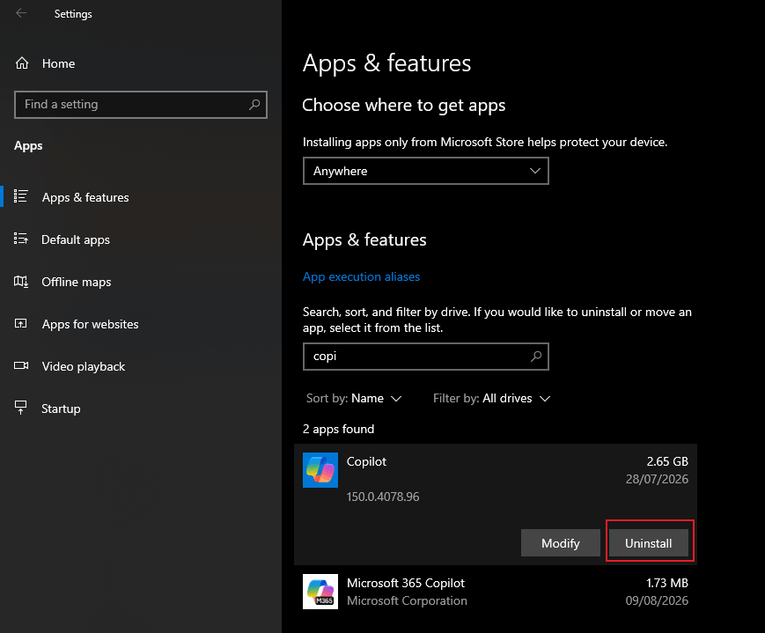765x633 pixels.
Task: Click the 28/07/2026 install date
Action: (657, 479)
